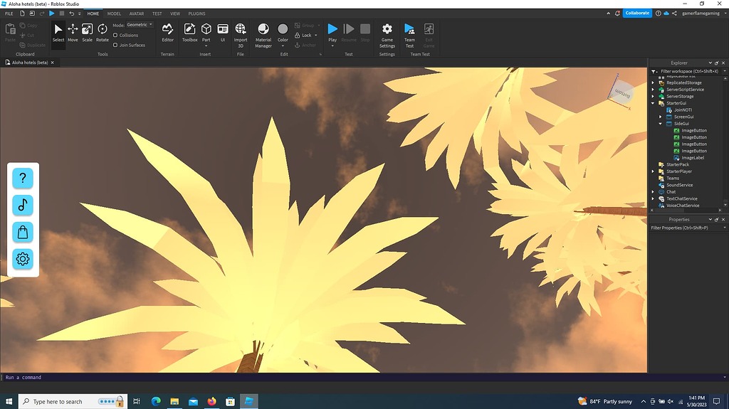729x409 pixels.
Task: Click the new file icon in quick access bar
Action: click(22, 14)
